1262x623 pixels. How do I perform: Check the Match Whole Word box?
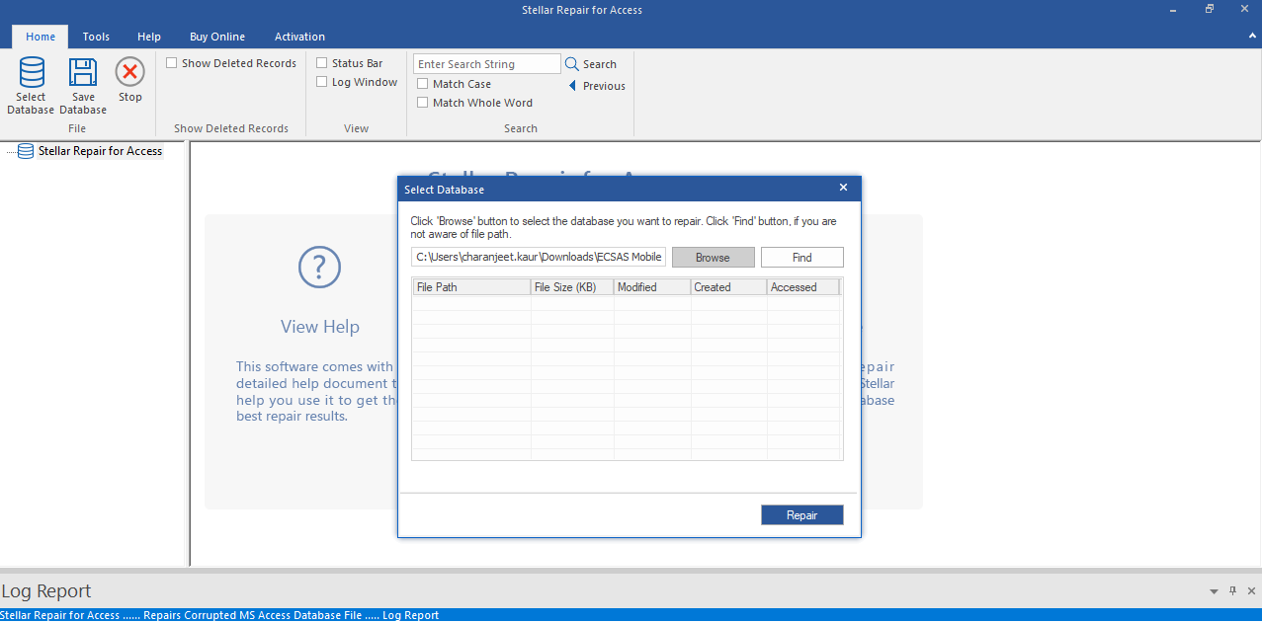click(423, 103)
